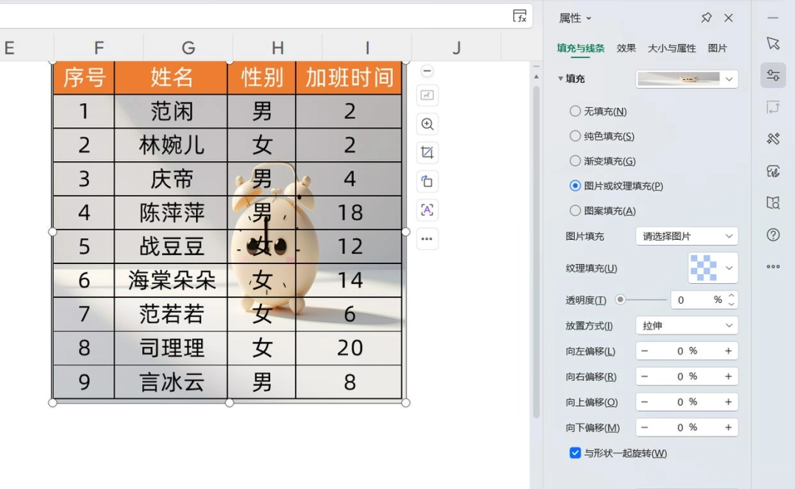
Task: Open the 放置方式 拉伸 dropdown
Action: coord(687,325)
